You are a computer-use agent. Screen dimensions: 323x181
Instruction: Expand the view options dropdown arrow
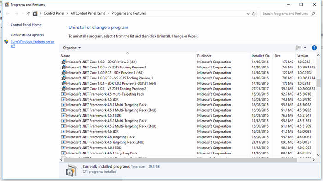tap(305, 48)
